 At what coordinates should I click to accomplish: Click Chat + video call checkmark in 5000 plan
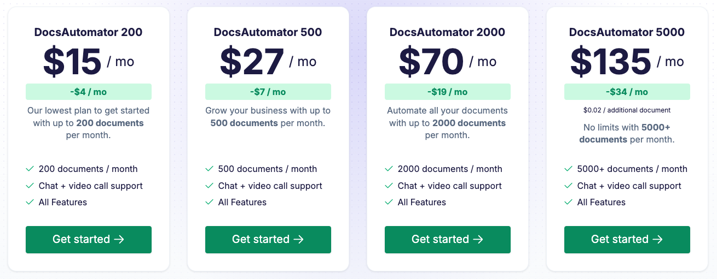pyautogui.click(x=569, y=186)
